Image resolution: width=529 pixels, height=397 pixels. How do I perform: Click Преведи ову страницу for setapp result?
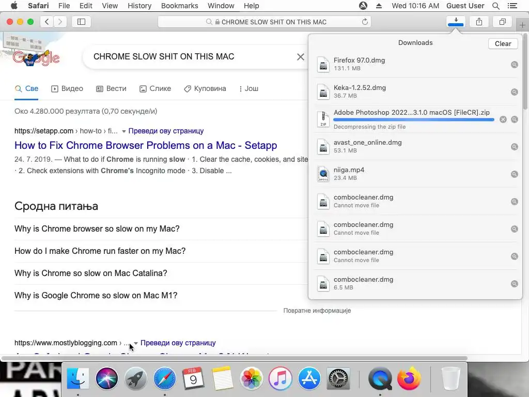click(166, 131)
